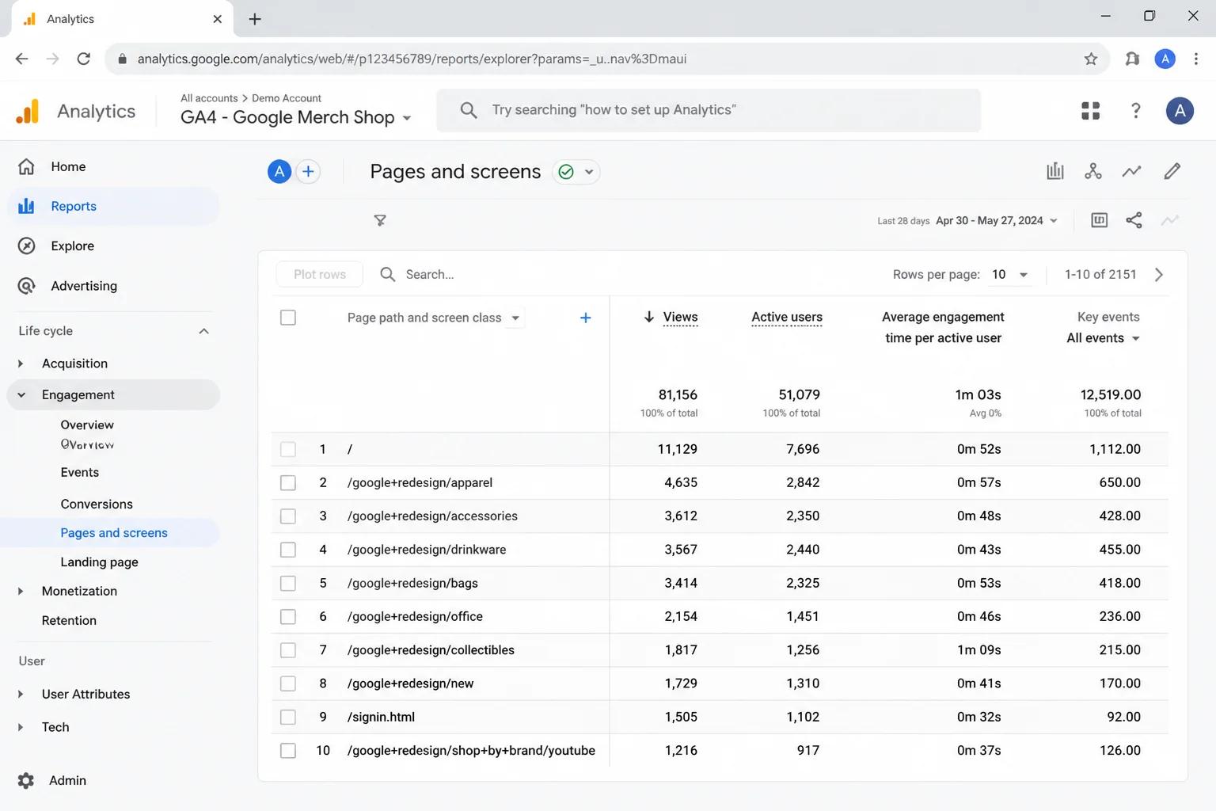Open the Google apps grid icon
This screenshot has width=1216, height=811.
pyautogui.click(x=1090, y=111)
